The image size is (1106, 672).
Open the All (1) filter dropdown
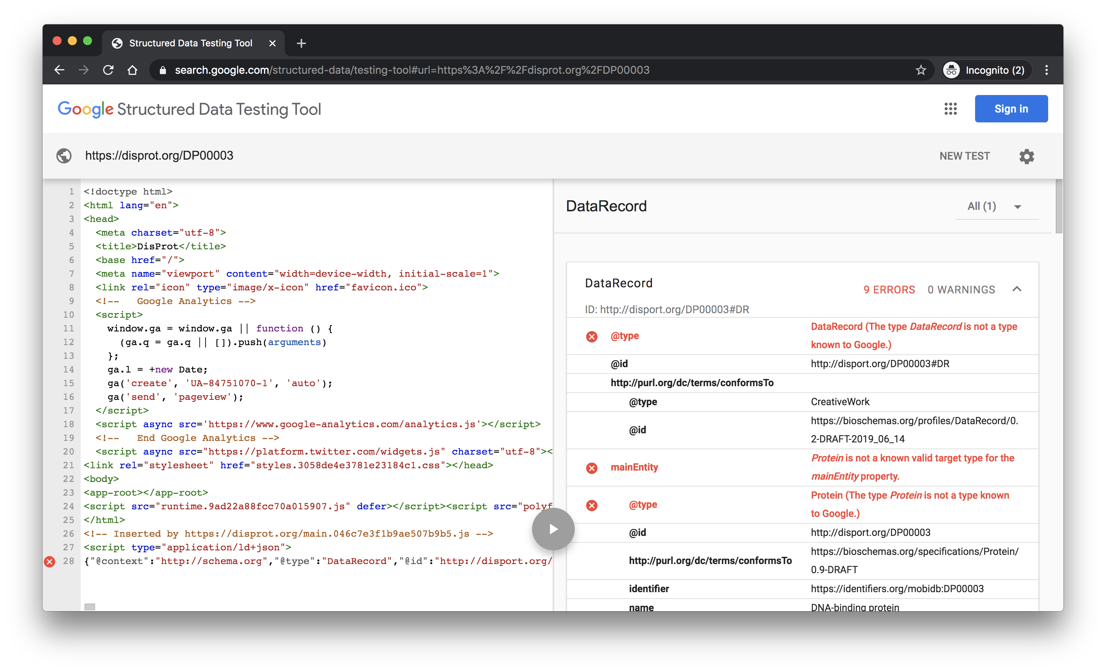[996, 206]
